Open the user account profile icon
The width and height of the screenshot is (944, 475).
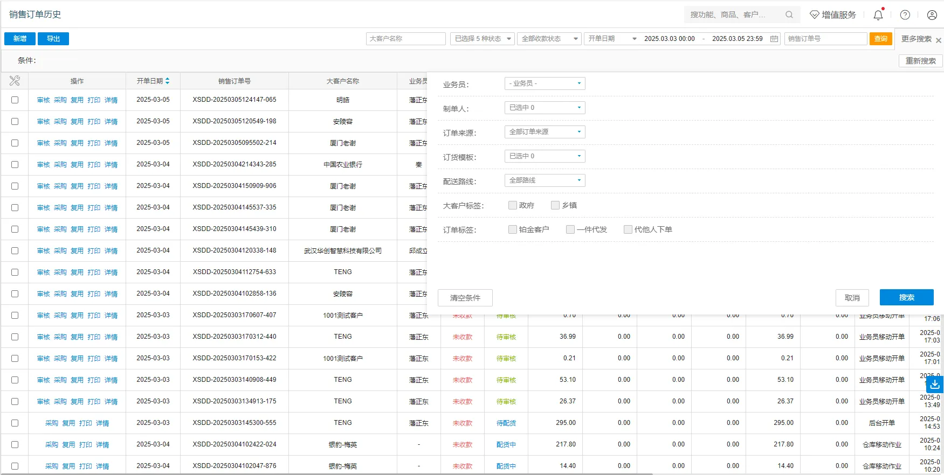point(932,15)
